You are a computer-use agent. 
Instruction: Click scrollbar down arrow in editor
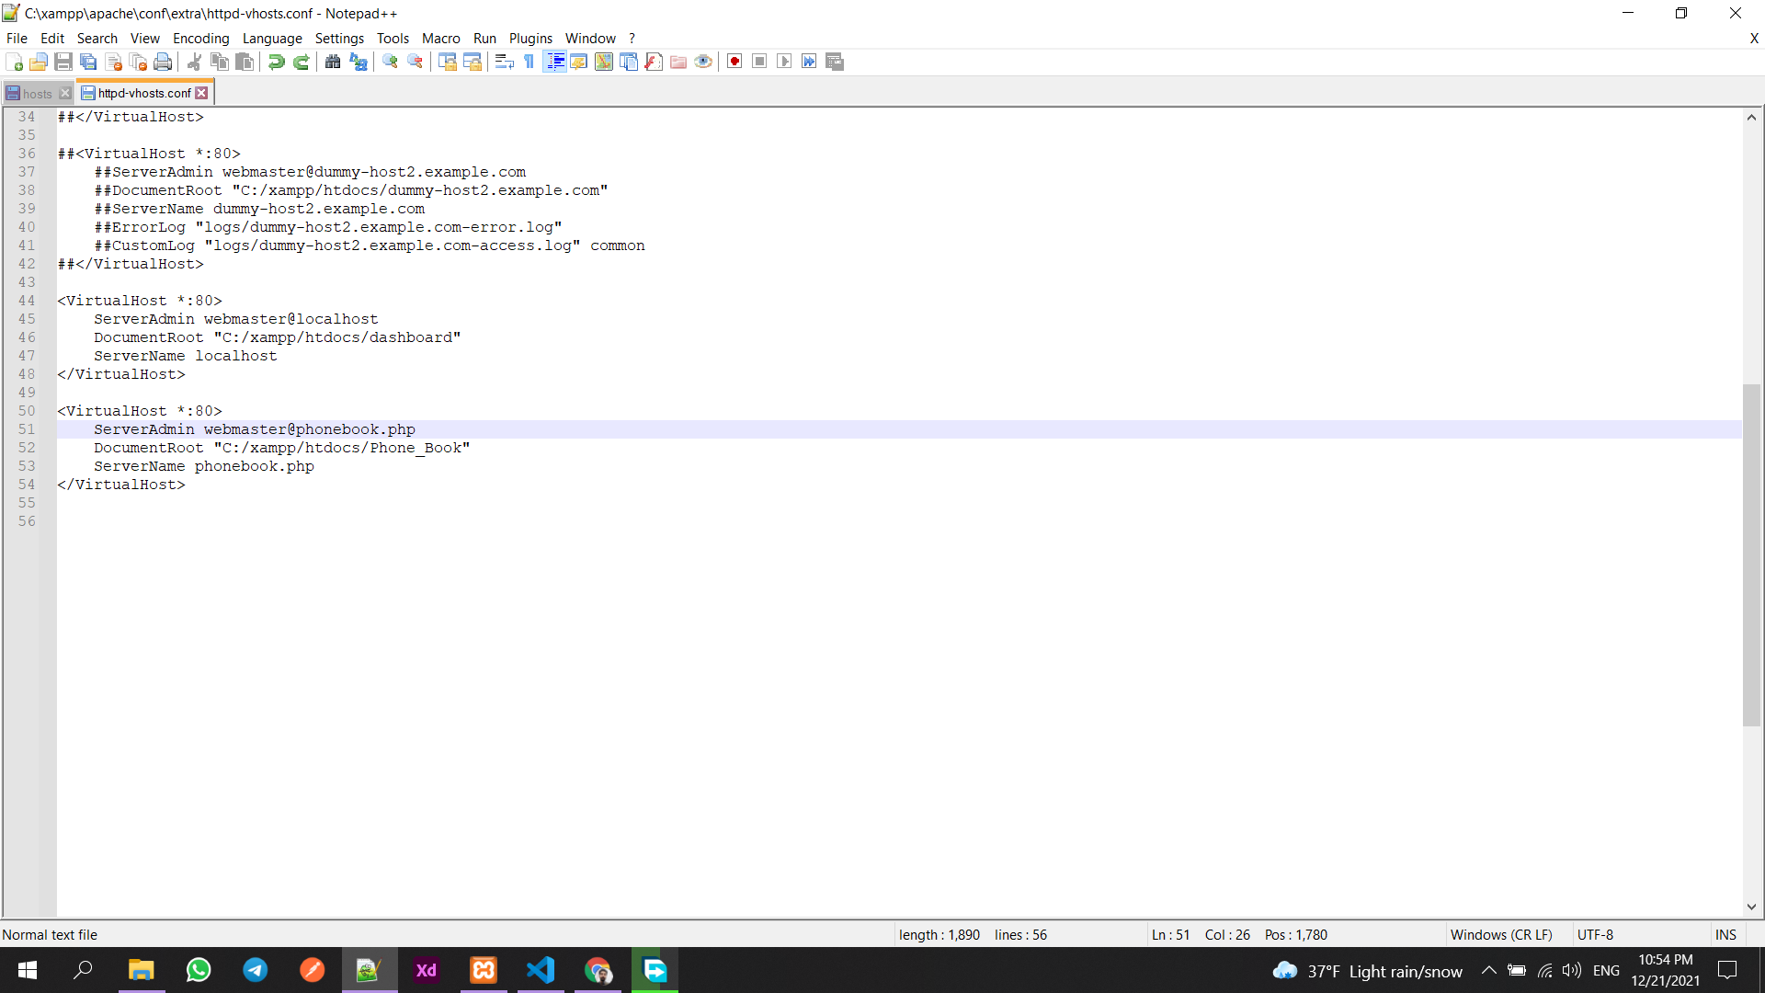(1751, 907)
